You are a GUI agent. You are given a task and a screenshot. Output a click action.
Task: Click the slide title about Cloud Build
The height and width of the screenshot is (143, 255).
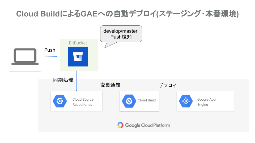point(127,14)
